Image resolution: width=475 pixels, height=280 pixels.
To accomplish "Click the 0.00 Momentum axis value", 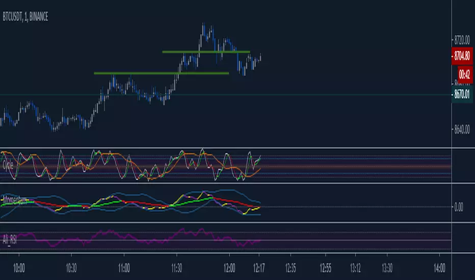I will [459, 207].
